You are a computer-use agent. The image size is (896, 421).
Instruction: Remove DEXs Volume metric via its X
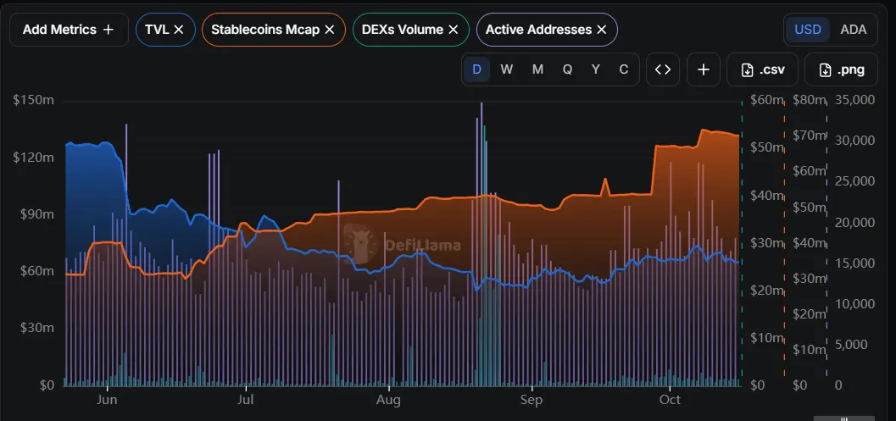point(454,30)
